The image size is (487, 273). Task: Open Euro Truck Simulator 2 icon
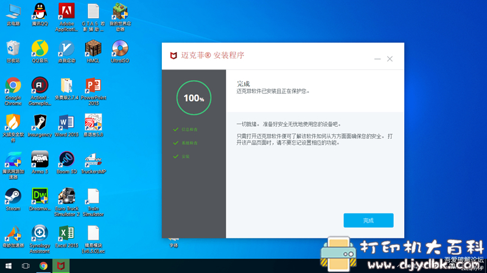point(66,202)
